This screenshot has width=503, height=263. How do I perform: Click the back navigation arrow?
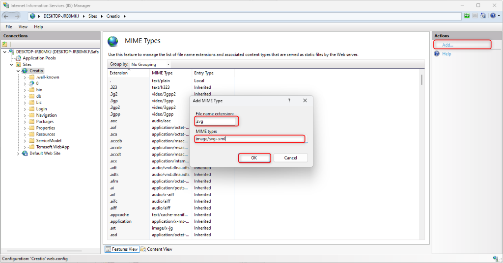point(6,16)
